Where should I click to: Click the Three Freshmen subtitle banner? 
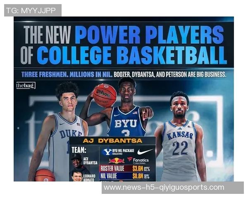[124, 74]
